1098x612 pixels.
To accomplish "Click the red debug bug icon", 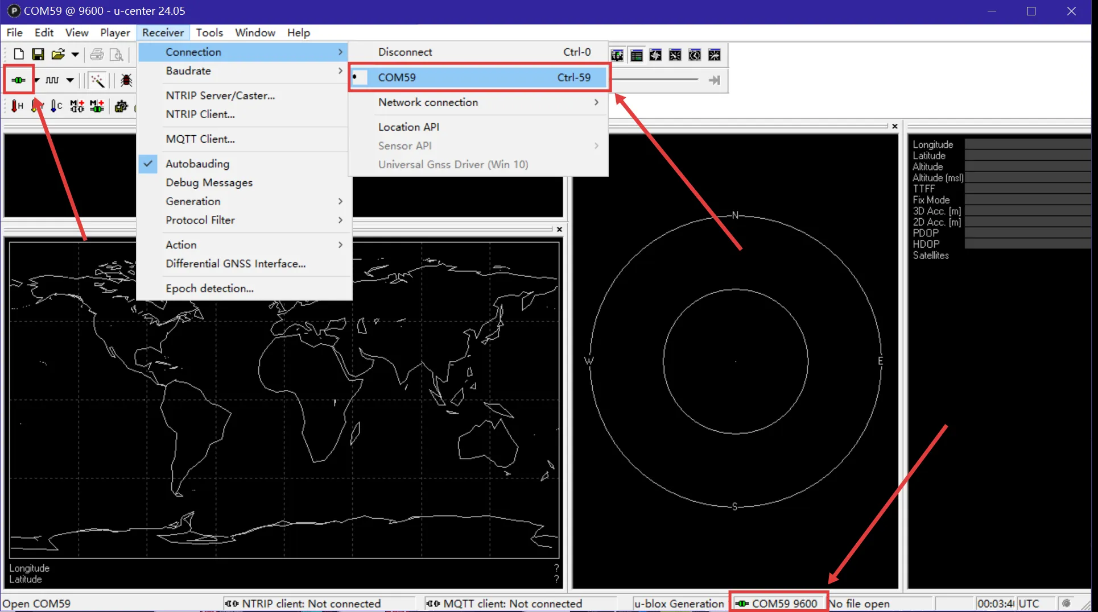I will pos(126,80).
